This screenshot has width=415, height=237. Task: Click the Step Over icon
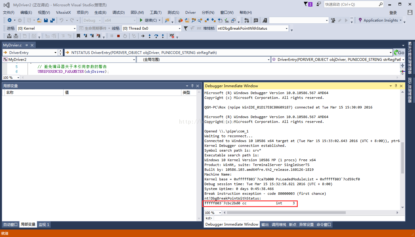coord(156,36)
